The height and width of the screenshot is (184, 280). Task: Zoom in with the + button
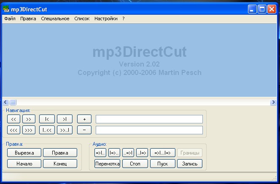(84, 119)
